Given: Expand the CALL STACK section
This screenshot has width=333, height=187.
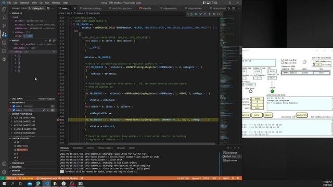Looking at the screenshot, I should coord(10,99).
